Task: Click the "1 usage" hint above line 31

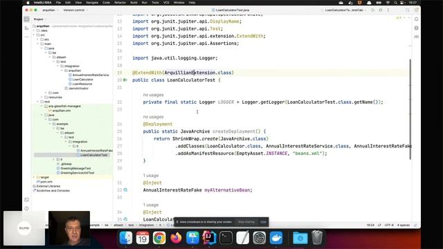Action: pos(151,175)
